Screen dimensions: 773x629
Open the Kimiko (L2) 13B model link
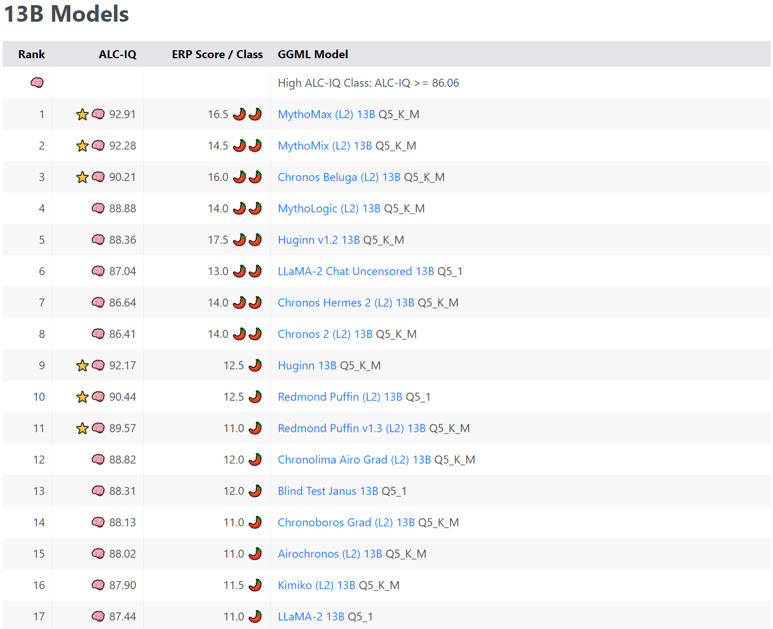coord(316,585)
